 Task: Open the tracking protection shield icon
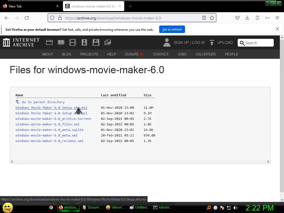tap(52, 18)
